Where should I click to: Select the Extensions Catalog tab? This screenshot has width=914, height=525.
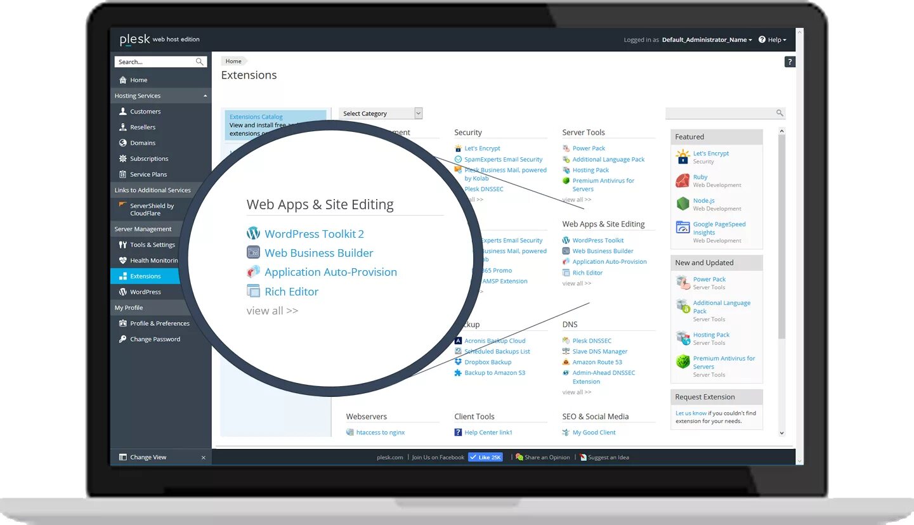pyautogui.click(x=276, y=125)
